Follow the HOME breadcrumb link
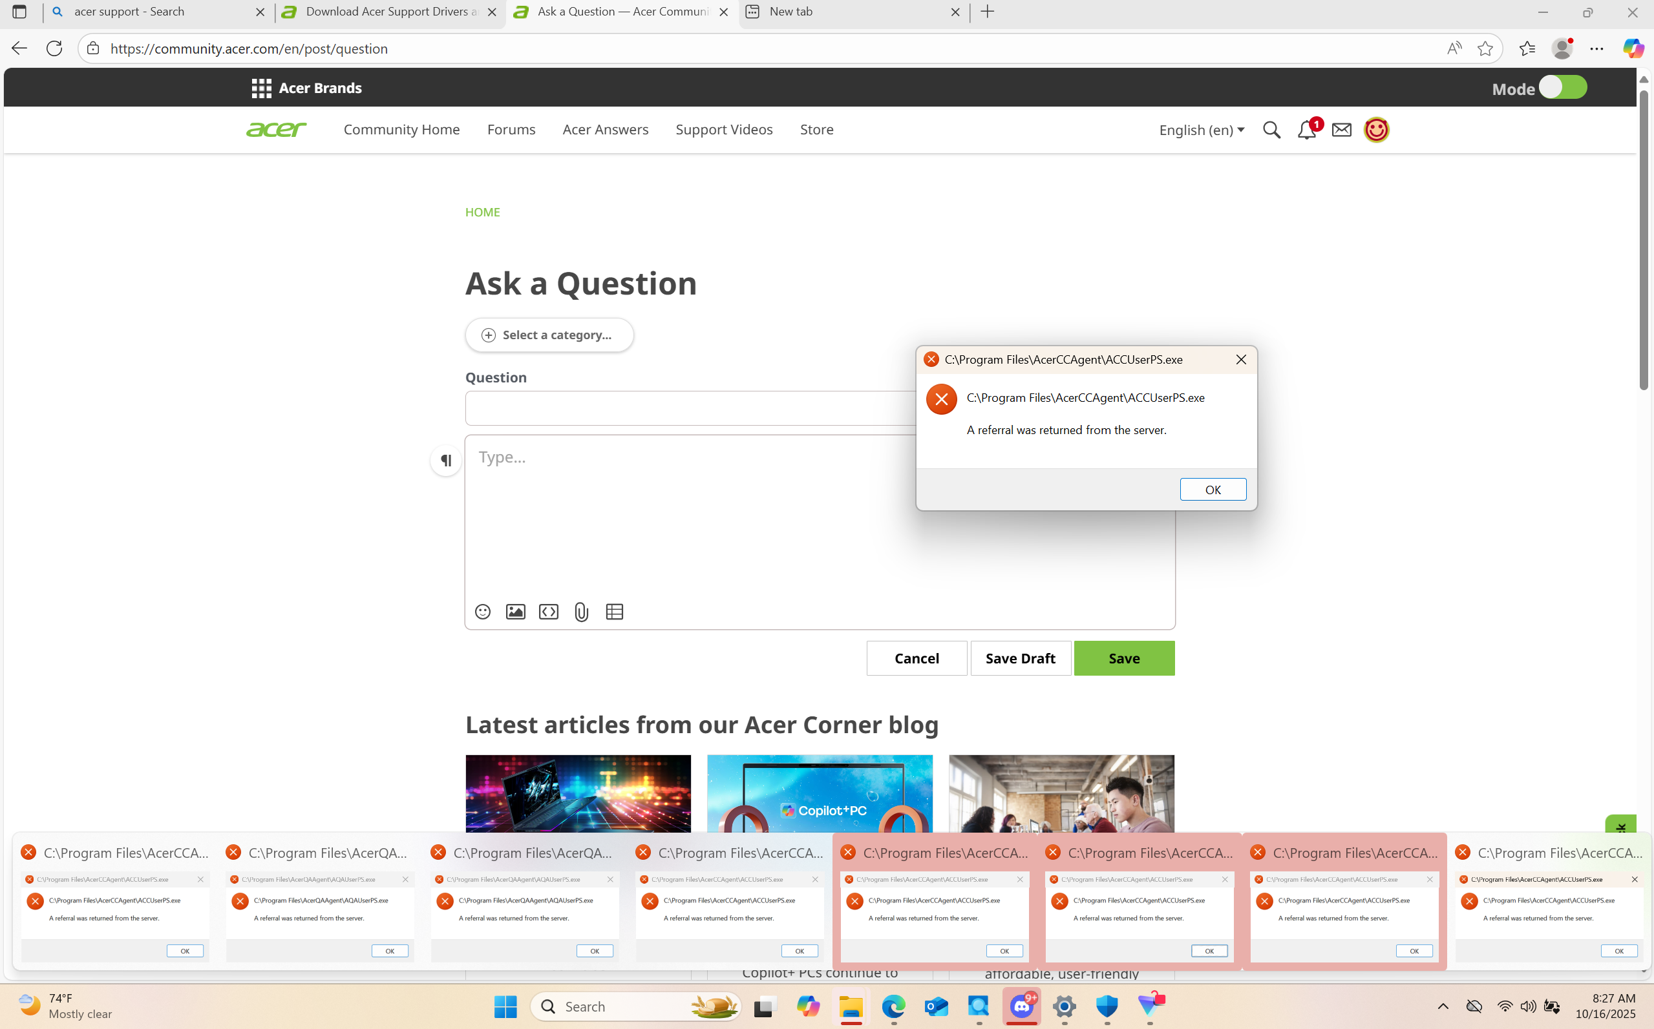Viewport: 1654px width, 1029px height. click(x=482, y=213)
